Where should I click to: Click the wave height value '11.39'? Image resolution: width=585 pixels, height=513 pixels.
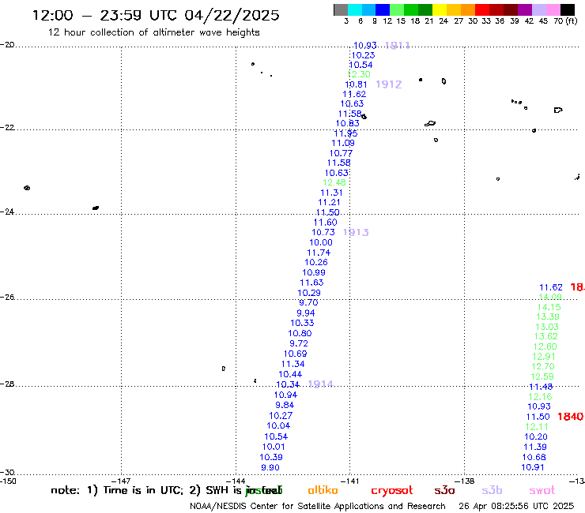click(x=534, y=447)
